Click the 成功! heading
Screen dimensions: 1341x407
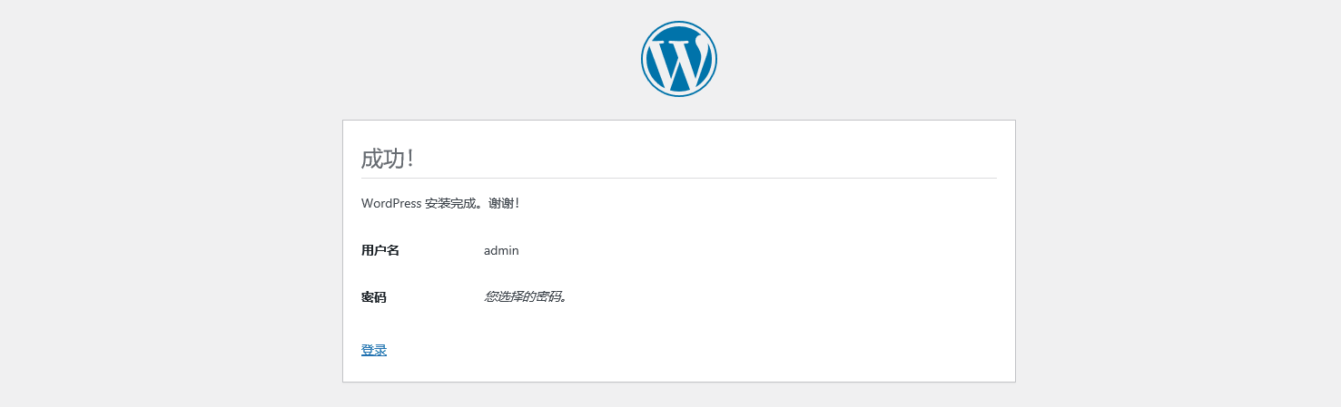click(x=388, y=159)
